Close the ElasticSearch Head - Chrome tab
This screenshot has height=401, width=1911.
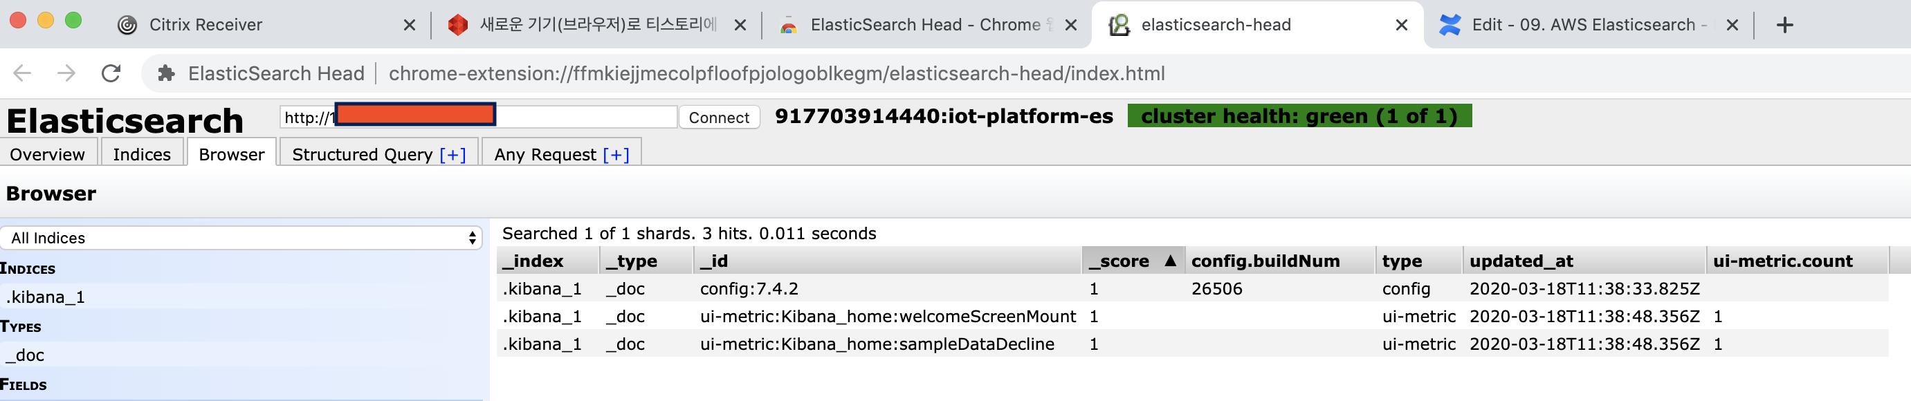coord(1071,25)
